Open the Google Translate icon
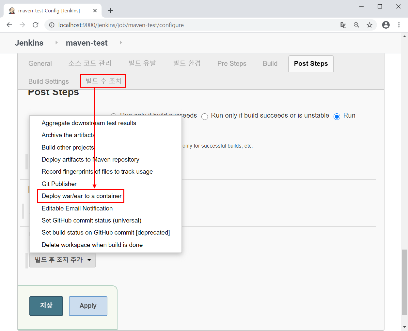This screenshot has width=408, height=331. click(x=343, y=25)
